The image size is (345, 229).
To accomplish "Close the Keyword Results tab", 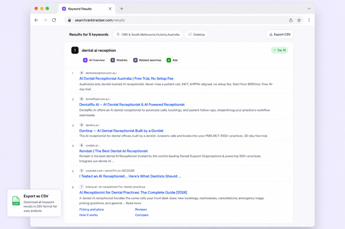I will 110,9.
